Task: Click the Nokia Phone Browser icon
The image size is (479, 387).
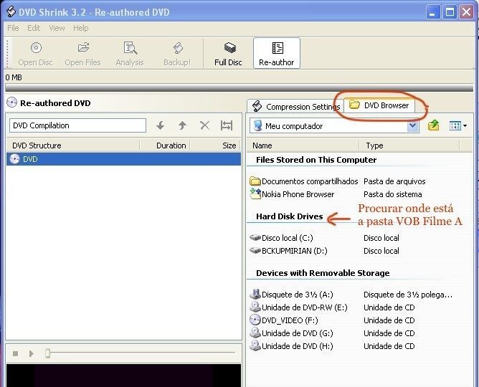Action: pyautogui.click(x=255, y=193)
